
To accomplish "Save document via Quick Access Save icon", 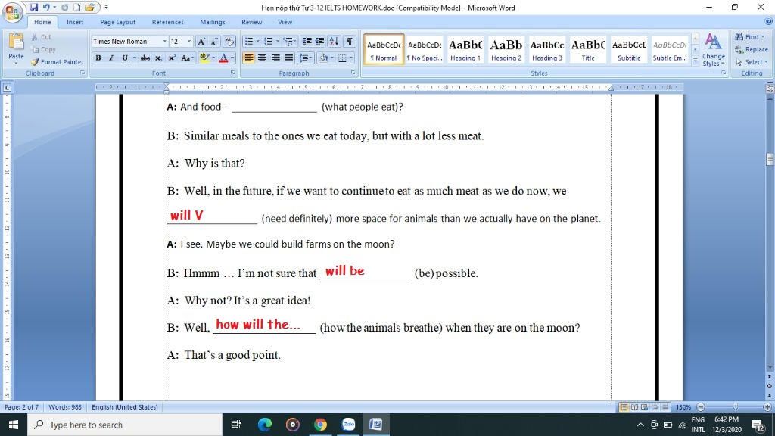I will (33, 8).
